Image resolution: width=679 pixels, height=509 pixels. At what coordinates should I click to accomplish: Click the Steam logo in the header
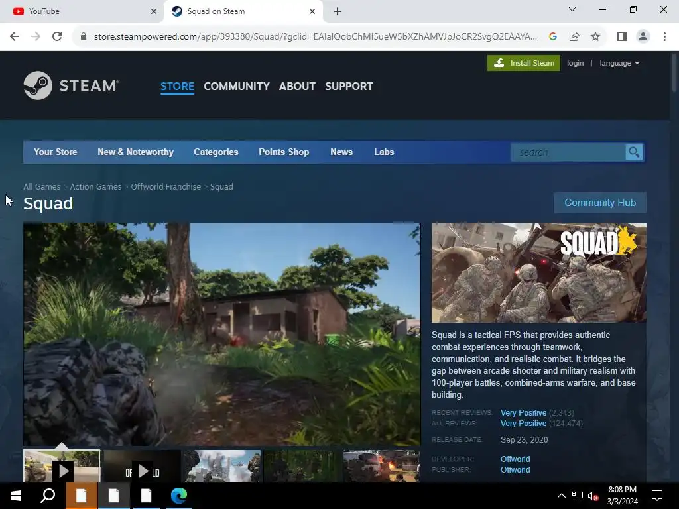click(72, 85)
